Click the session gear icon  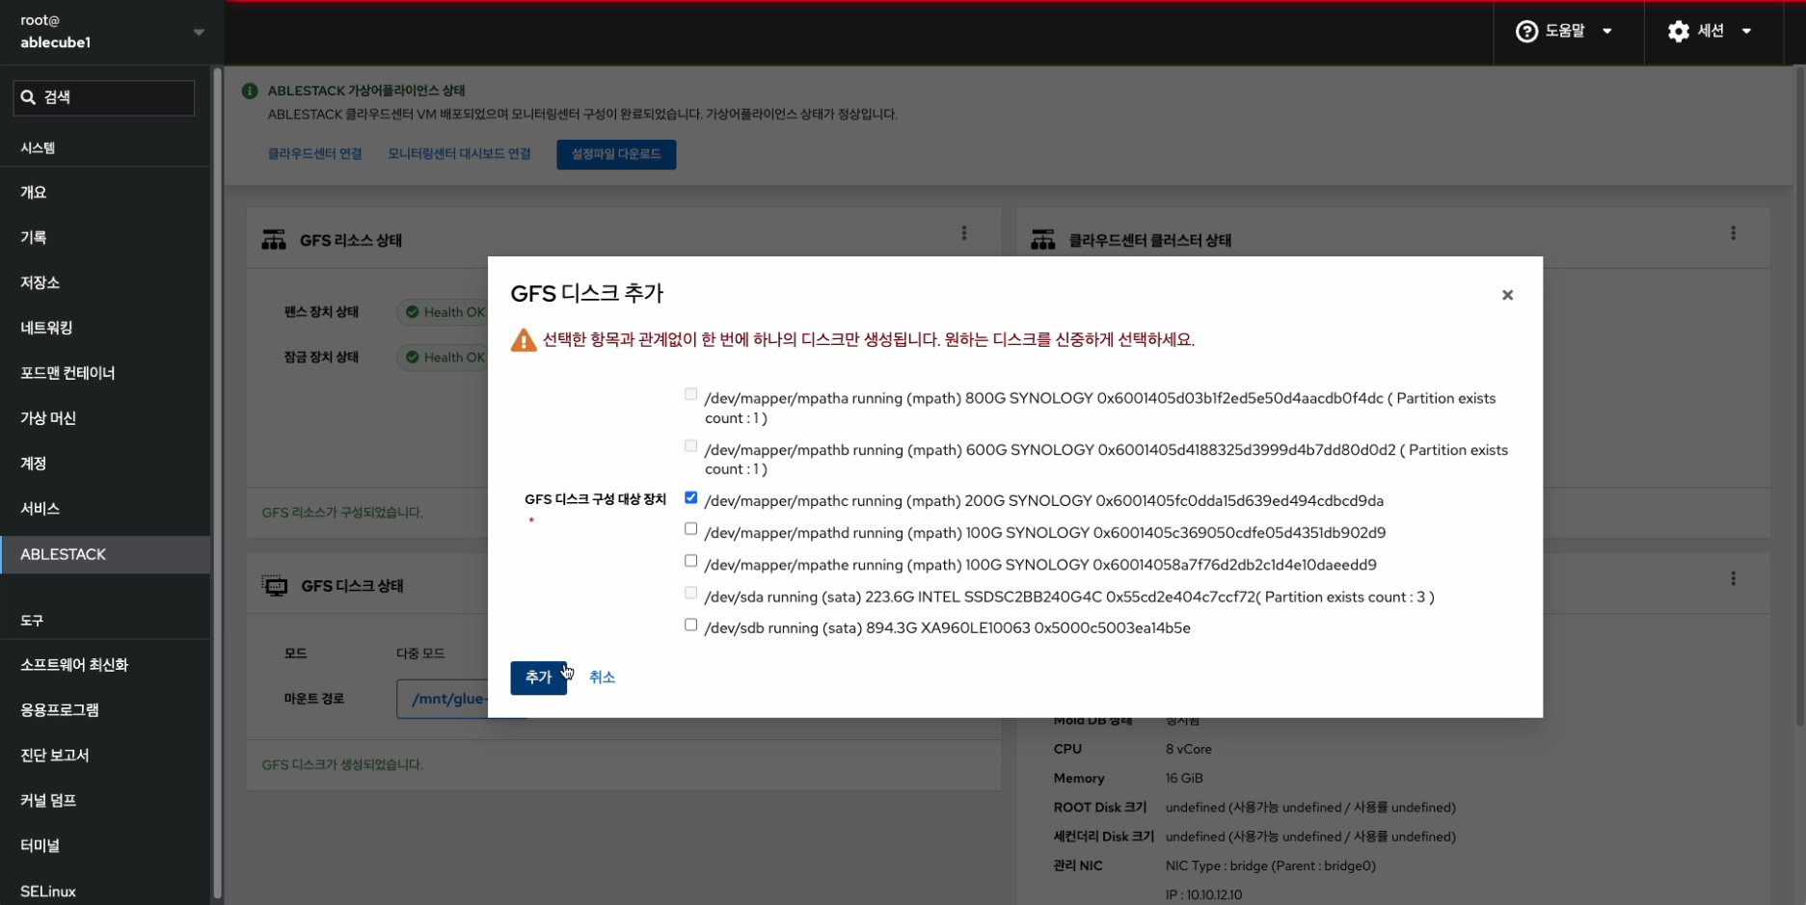1679,32
